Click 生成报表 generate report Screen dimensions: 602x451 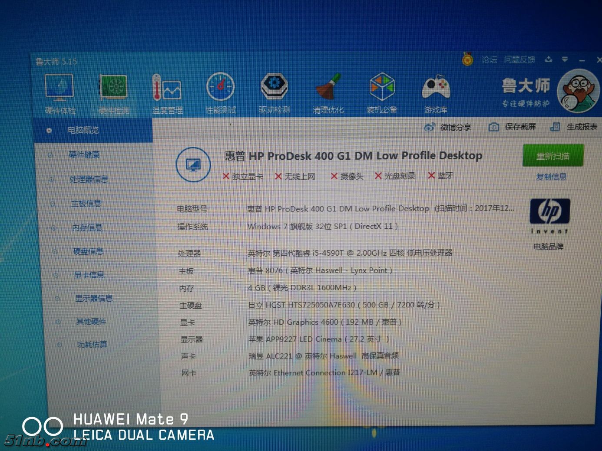tap(574, 127)
